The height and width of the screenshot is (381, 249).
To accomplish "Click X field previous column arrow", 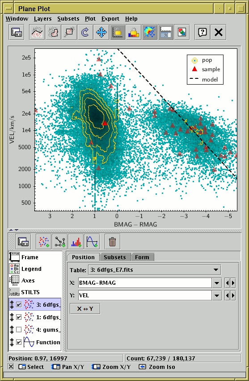I will (228, 283).
